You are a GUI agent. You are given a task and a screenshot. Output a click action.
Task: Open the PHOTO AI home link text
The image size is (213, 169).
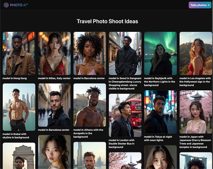pos(19,5)
